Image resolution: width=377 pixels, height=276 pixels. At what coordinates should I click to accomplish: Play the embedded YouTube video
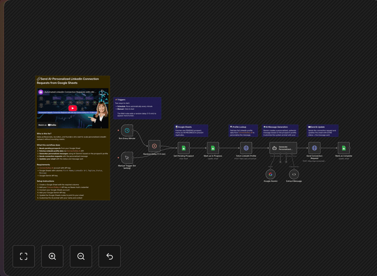(x=73, y=108)
